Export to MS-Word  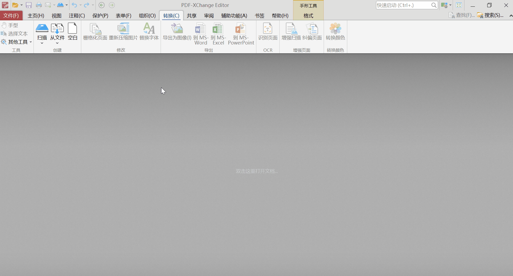pyautogui.click(x=201, y=34)
